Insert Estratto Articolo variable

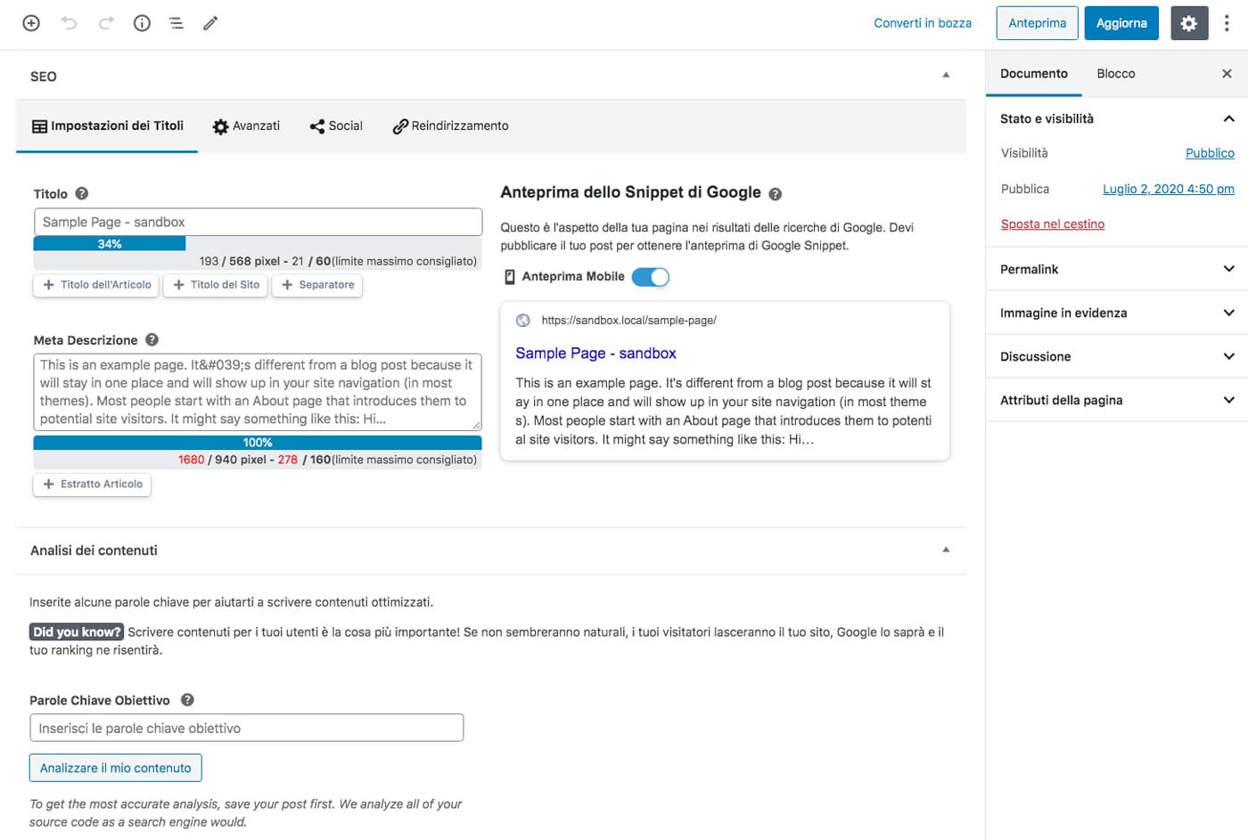pos(93,485)
